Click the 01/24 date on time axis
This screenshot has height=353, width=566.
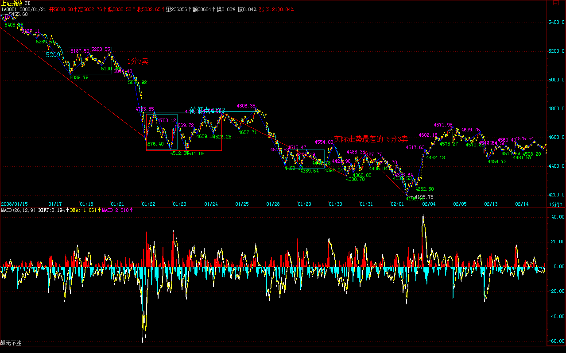pyautogui.click(x=211, y=204)
